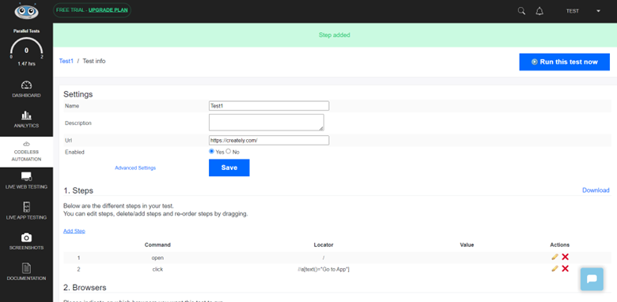
Task: Open Screenshots in the sidebar
Action: [26, 242]
